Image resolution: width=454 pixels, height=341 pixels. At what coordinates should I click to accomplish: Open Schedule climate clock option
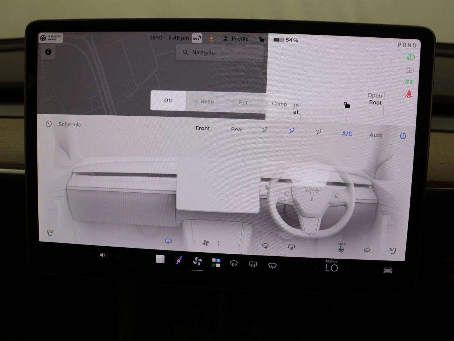click(x=63, y=124)
